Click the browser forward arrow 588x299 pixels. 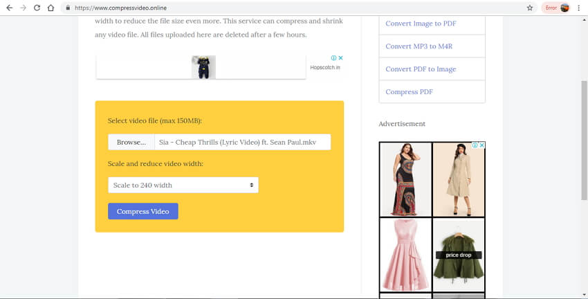pos(24,8)
